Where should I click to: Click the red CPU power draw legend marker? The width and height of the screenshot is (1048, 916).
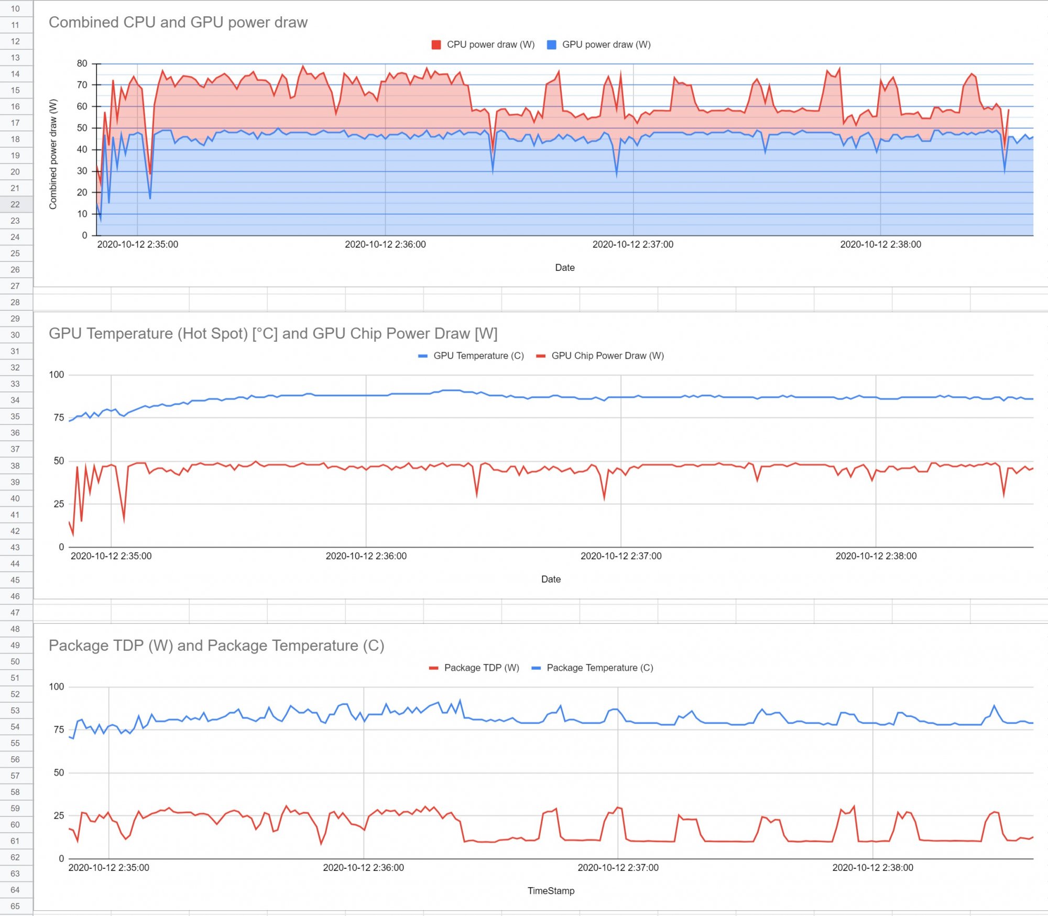(x=436, y=45)
